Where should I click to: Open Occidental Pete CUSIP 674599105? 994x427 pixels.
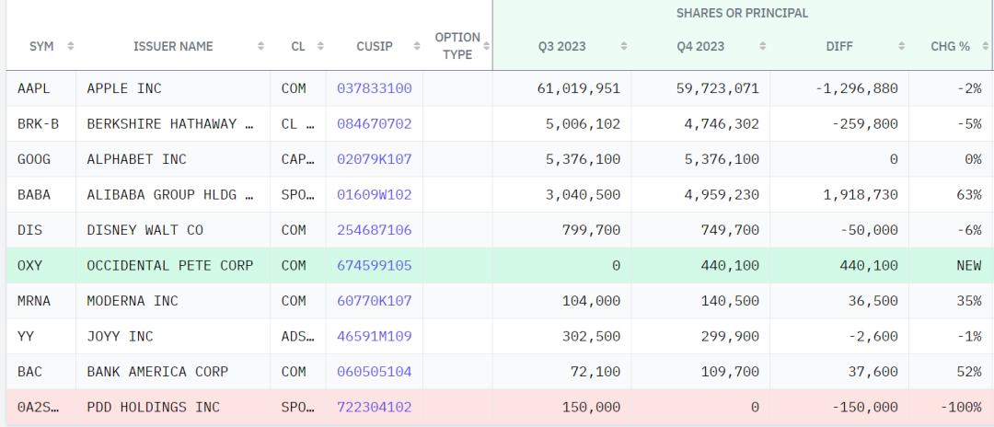click(x=374, y=265)
